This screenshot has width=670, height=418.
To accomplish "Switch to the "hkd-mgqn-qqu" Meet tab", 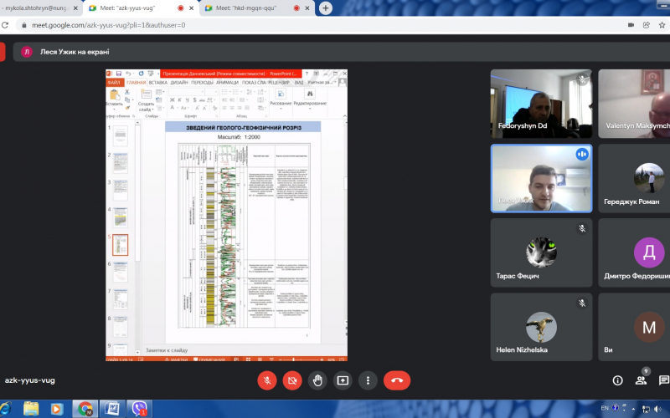I will [251, 8].
